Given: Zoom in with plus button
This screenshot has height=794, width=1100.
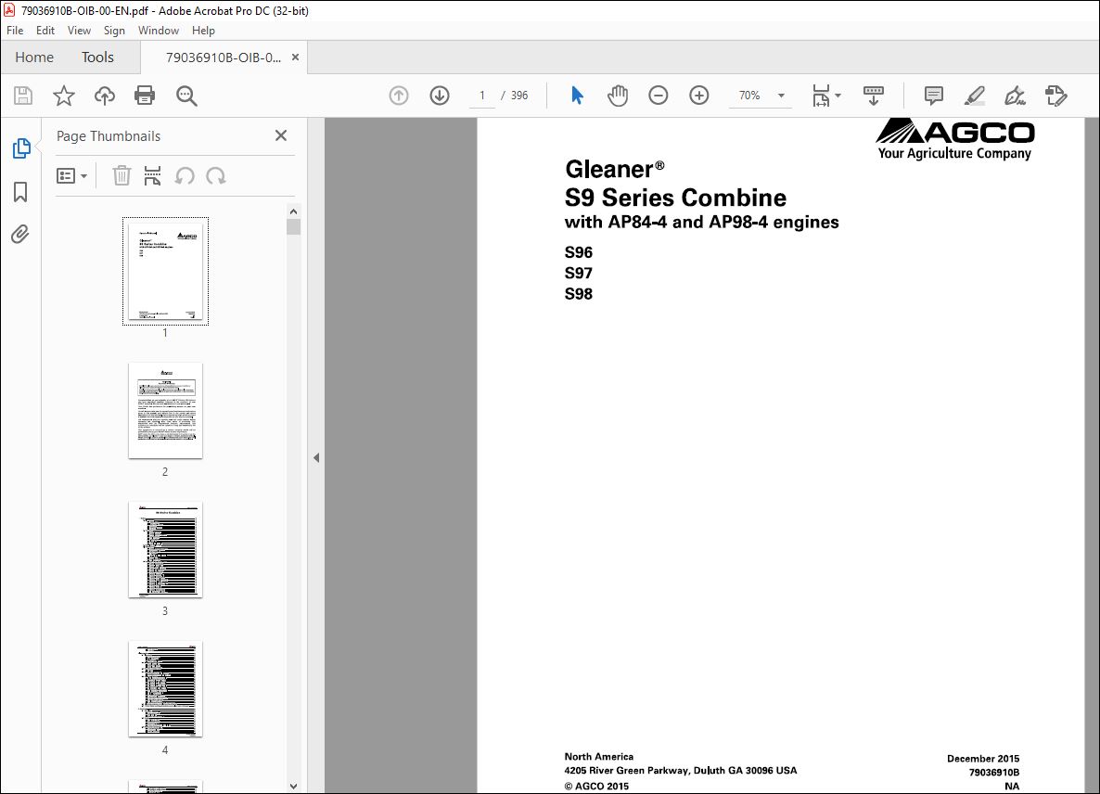Looking at the screenshot, I should [x=698, y=96].
